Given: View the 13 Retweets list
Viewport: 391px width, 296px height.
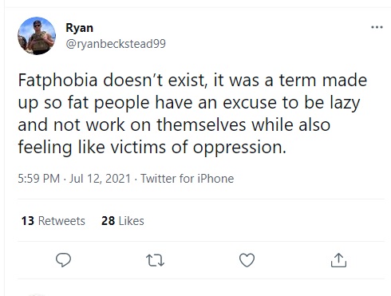Looking at the screenshot, I should [x=53, y=221].
